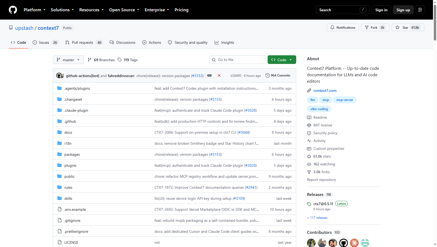
Task: Click the header Search box
Action: 342,10
